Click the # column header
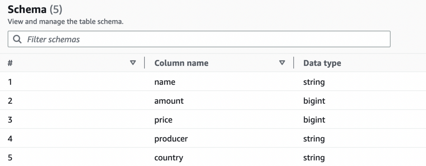Viewport: 426px width, 166px height. tap(10, 63)
